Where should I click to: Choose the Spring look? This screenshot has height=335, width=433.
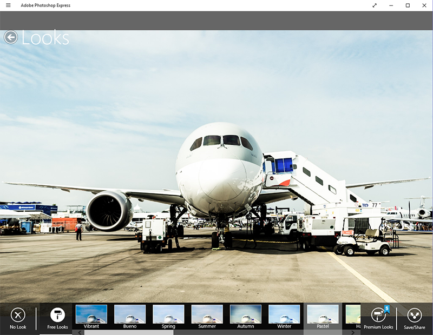[x=168, y=316]
